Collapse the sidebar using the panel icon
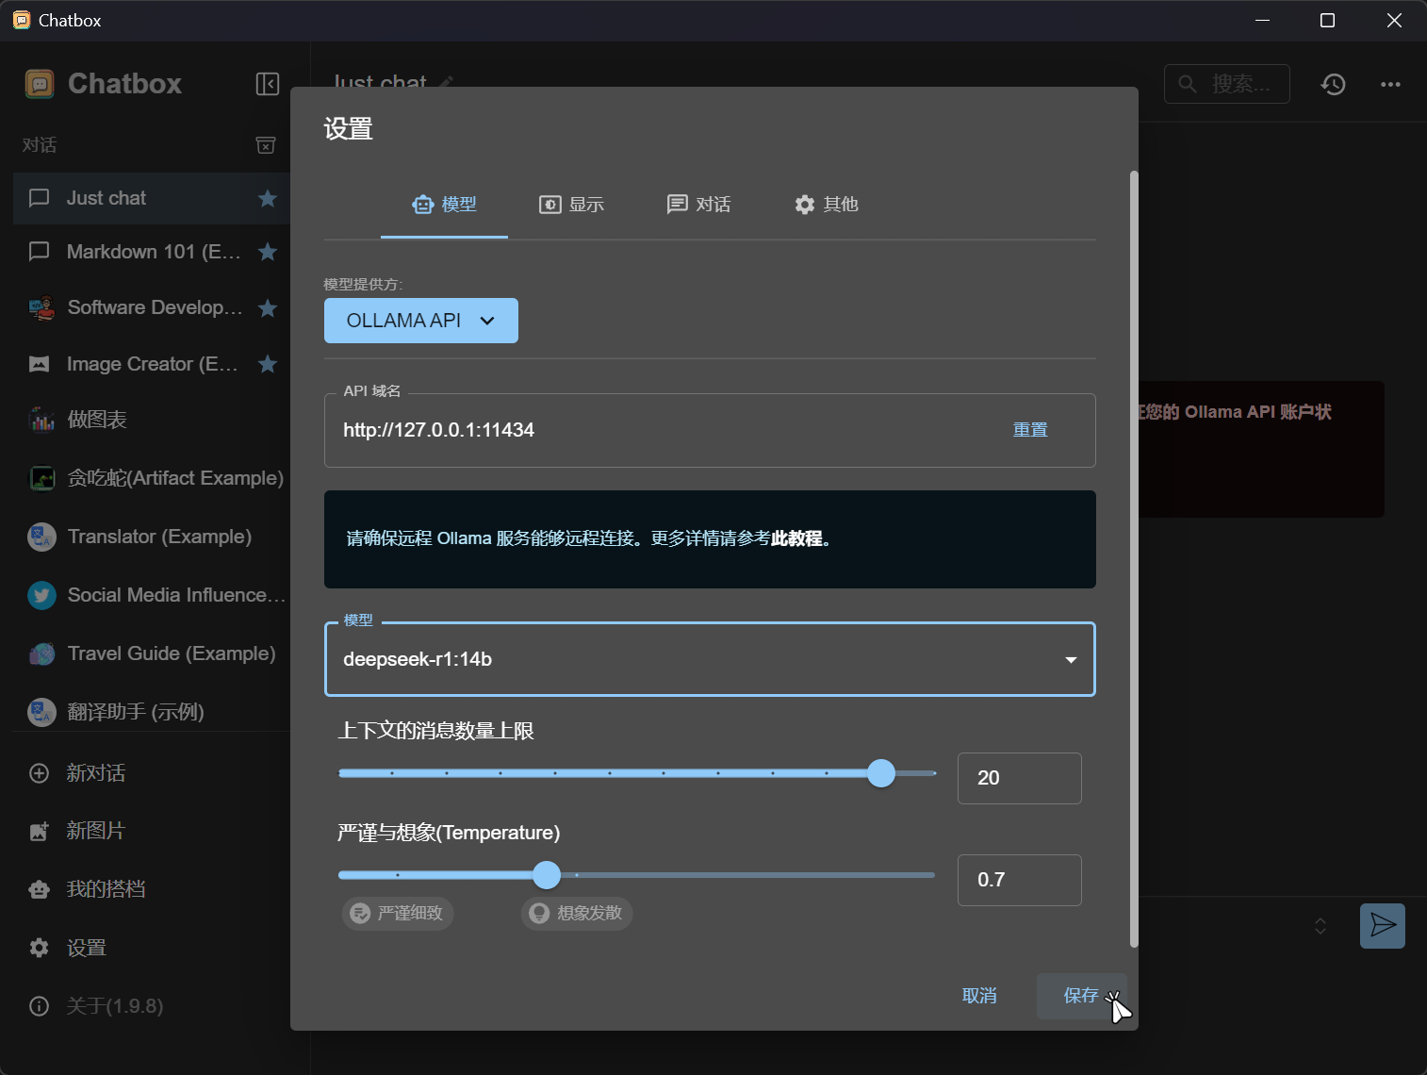This screenshot has height=1075, width=1427. pos(268,84)
